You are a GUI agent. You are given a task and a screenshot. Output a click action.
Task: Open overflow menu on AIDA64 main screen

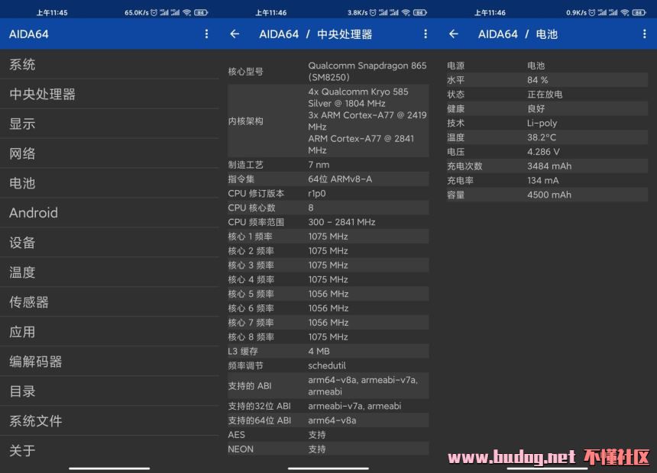point(206,34)
